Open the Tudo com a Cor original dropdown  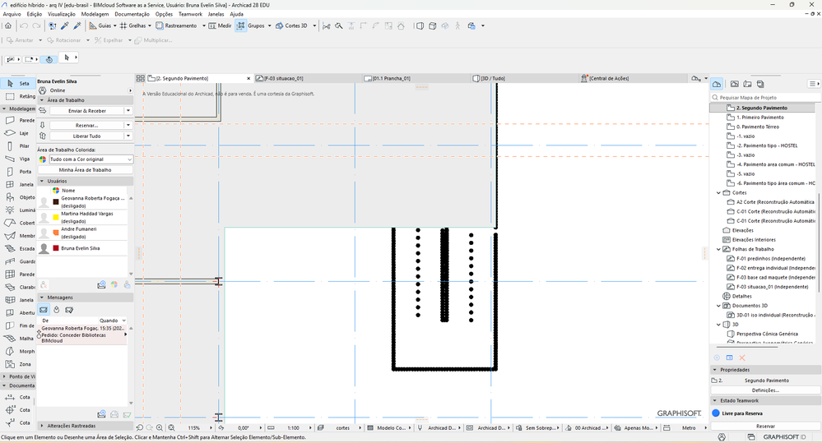click(x=91, y=159)
